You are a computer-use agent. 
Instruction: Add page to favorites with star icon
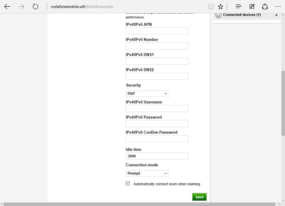pos(220,7)
